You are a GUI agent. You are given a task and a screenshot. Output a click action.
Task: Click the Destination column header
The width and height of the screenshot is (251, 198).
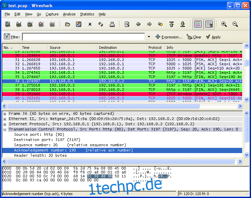coord(122,48)
